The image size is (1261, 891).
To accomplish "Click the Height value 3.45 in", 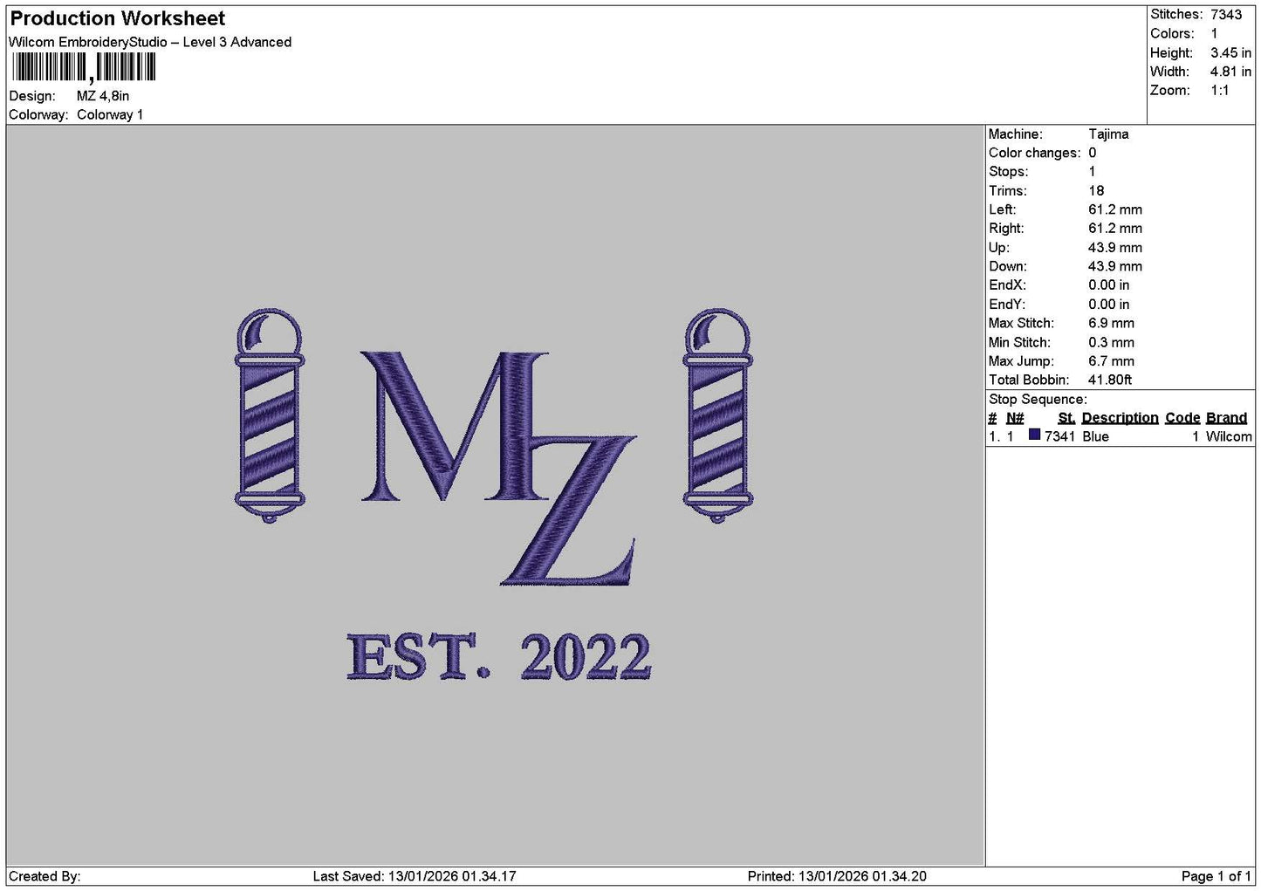I will (x=1230, y=52).
